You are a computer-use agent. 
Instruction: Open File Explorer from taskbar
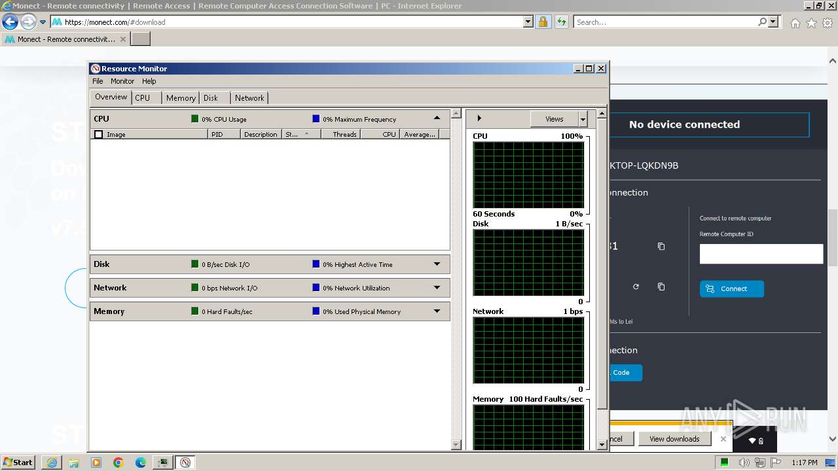[x=74, y=462]
